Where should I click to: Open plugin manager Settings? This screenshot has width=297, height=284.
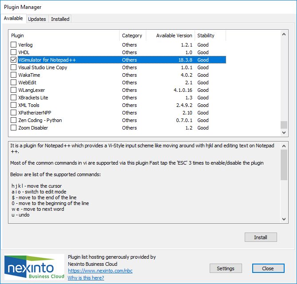point(226,268)
